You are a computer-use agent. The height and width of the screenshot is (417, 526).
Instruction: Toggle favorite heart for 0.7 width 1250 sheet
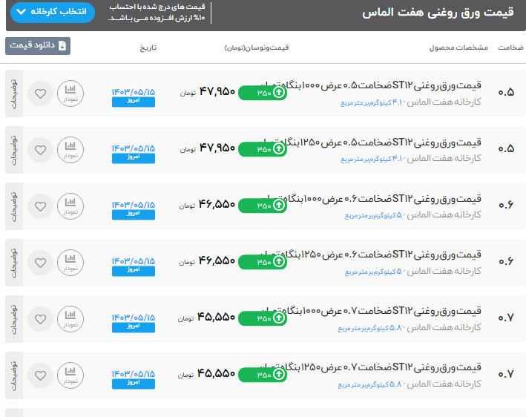[40, 376]
